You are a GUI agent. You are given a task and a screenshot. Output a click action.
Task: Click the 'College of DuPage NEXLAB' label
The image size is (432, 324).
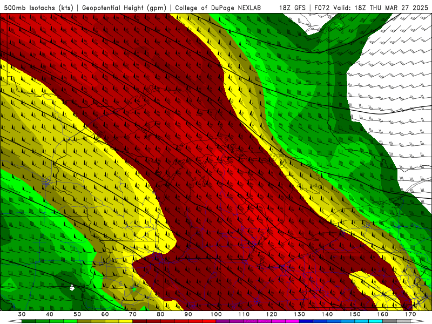pos(218,8)
